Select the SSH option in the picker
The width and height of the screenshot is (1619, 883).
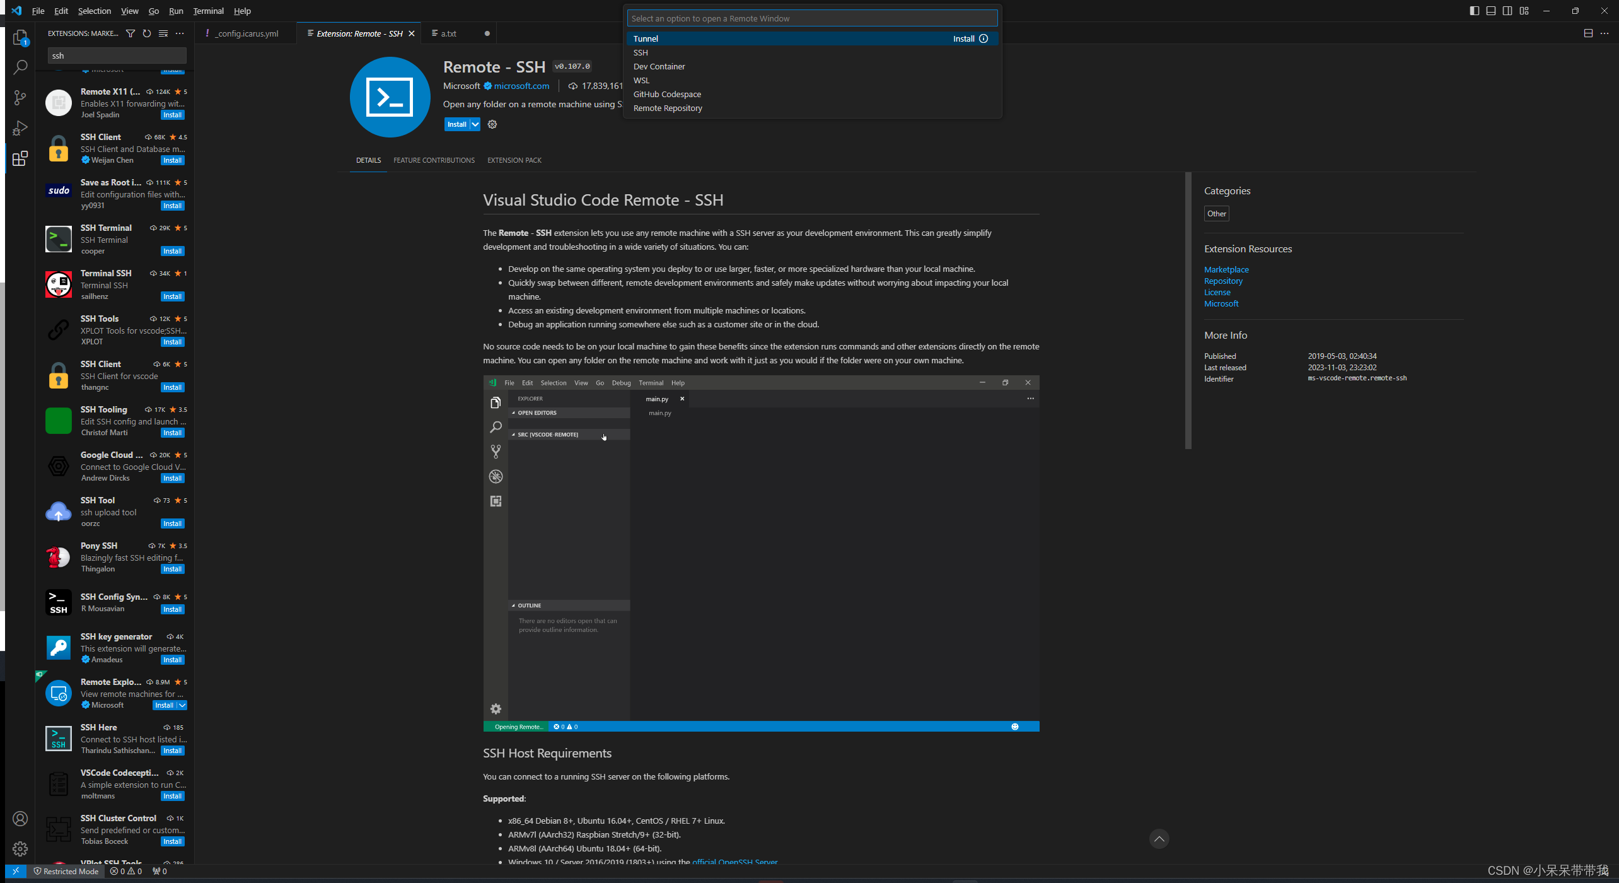pyautogui.click(x=812, y=52)
